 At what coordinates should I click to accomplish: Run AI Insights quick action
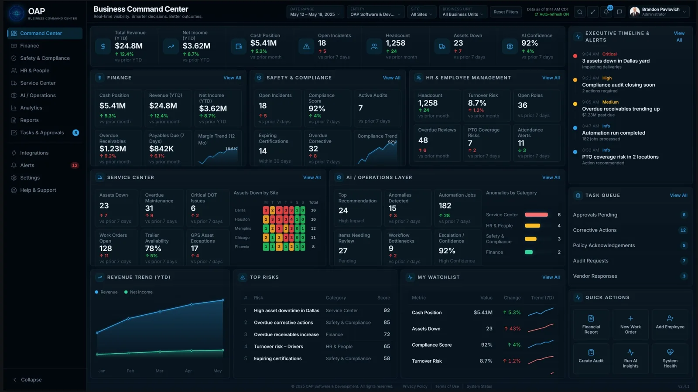click(x=630, y=358)
